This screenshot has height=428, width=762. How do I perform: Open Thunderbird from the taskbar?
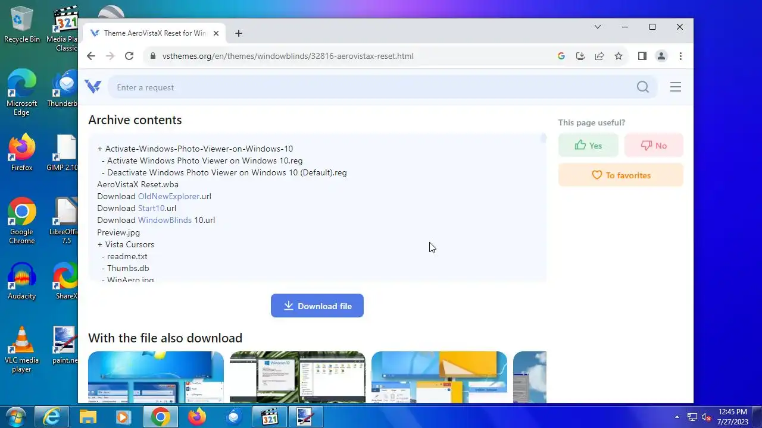pos(233,417)
